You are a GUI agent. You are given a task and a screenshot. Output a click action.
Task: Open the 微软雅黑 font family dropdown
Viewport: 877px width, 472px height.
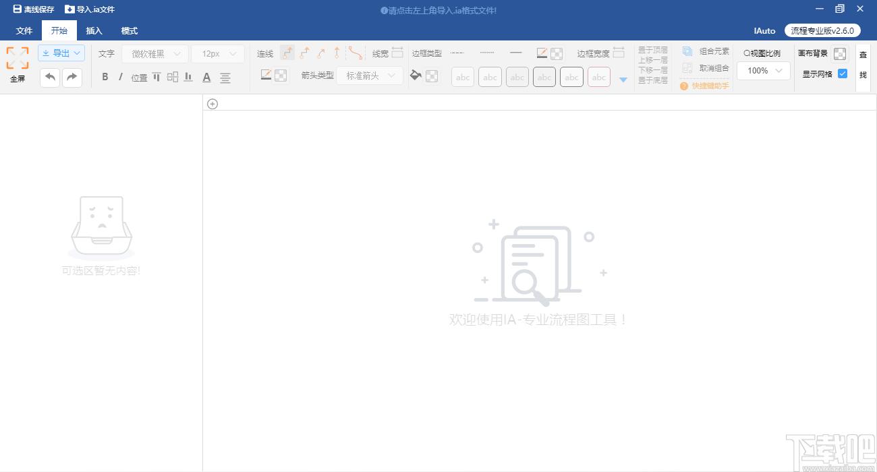(155, 54)
